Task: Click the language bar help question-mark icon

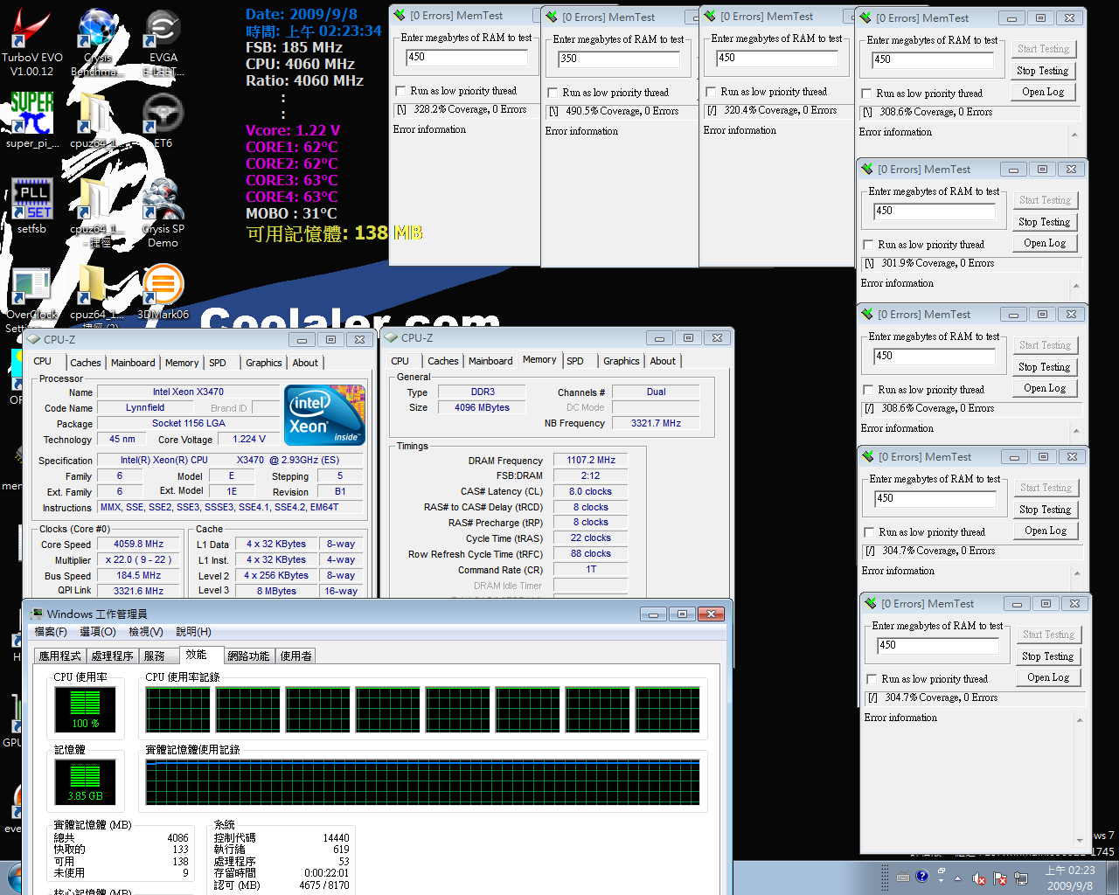Action: pos(921,876)
